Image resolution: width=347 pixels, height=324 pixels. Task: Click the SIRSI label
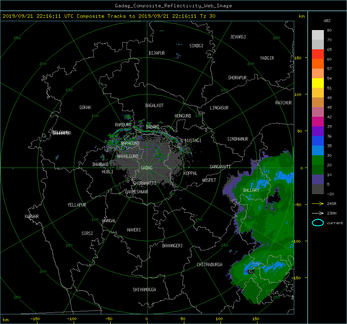[87, 233]
